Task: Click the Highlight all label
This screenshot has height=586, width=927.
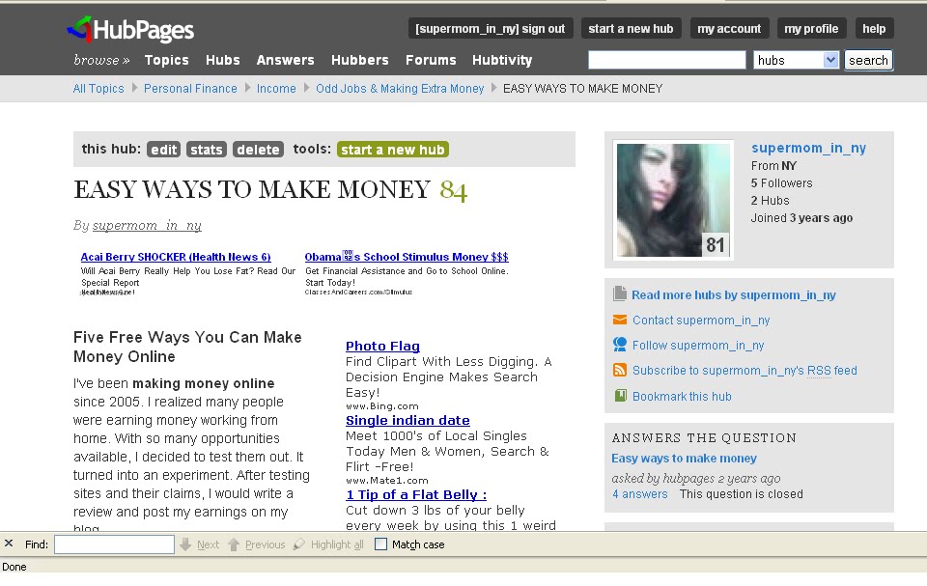Action: tap(337, 544)
